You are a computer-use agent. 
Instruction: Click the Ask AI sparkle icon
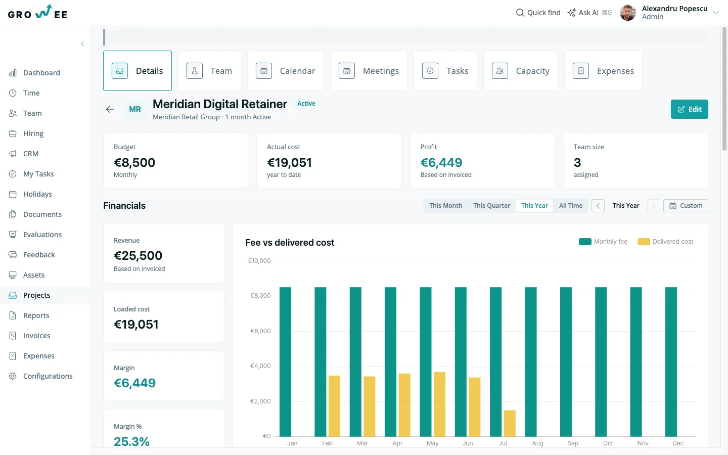(572, 13)
